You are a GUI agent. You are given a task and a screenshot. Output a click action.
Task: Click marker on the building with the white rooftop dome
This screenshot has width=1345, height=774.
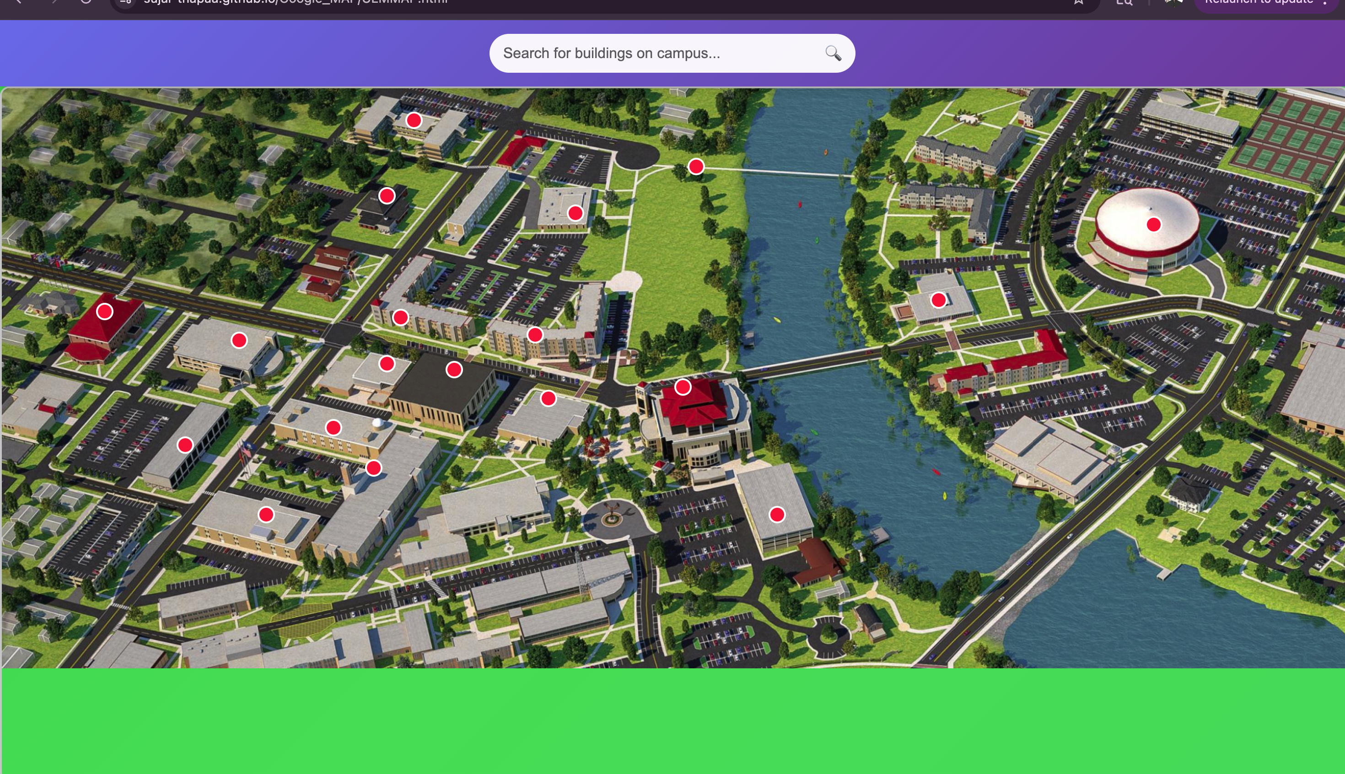(334, 428)
